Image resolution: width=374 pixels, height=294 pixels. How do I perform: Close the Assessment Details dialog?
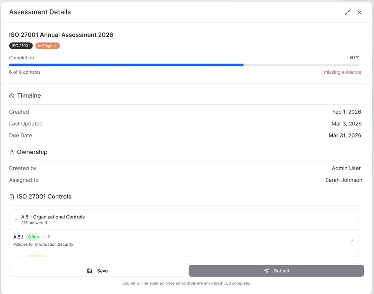(x=359, y=12)
